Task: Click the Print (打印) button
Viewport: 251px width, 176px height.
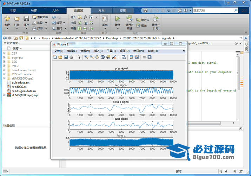Action: tap(40, 29)
